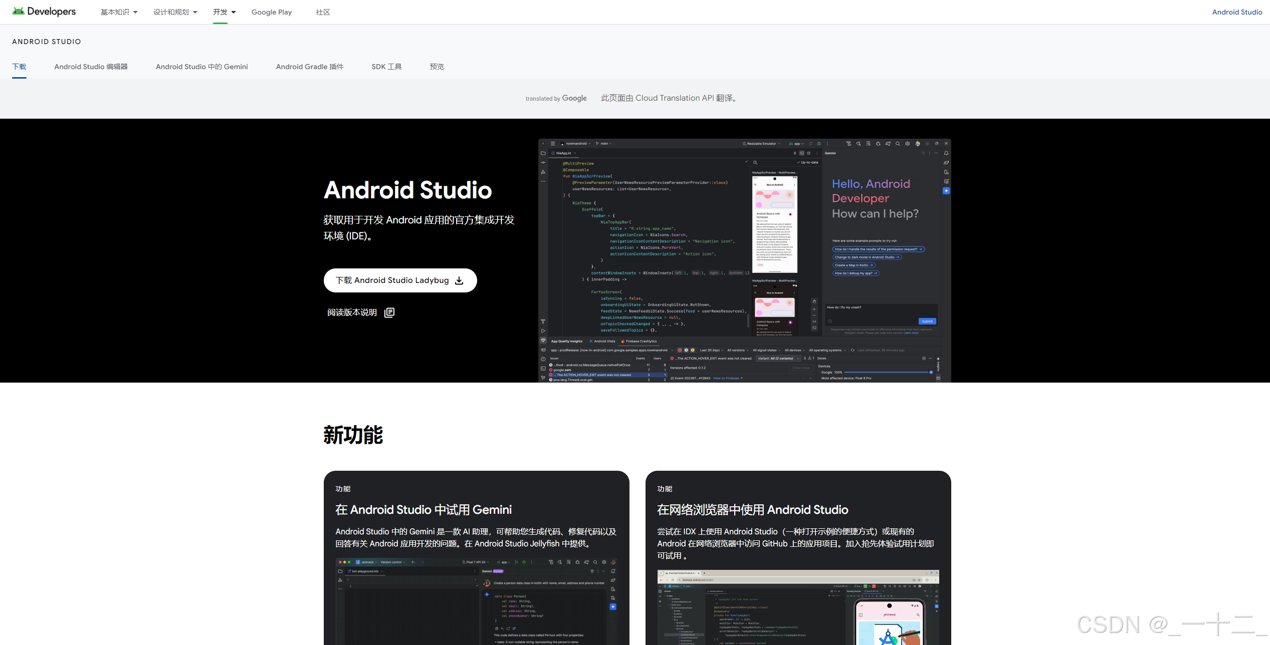1270x645 pixels.
Task: Expand the 基本知识 dropdown menu
Action: point(119,12)
